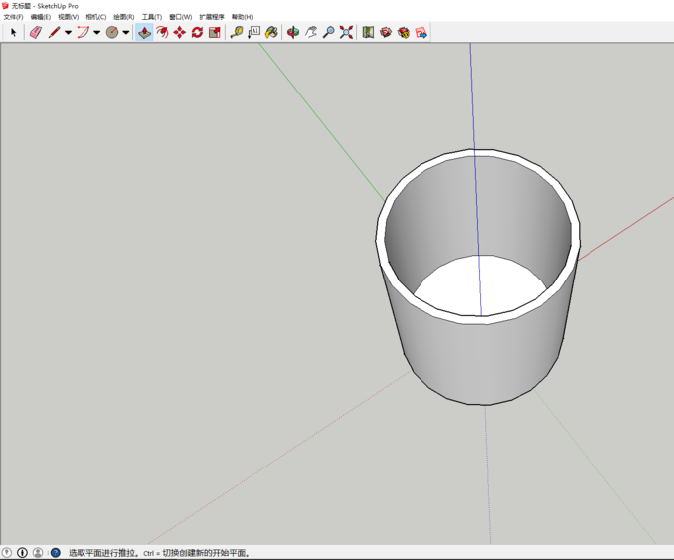The width and height of the screenshot is (674, 560).
Task: Select the Offset tool
Action: coord(162,32)
